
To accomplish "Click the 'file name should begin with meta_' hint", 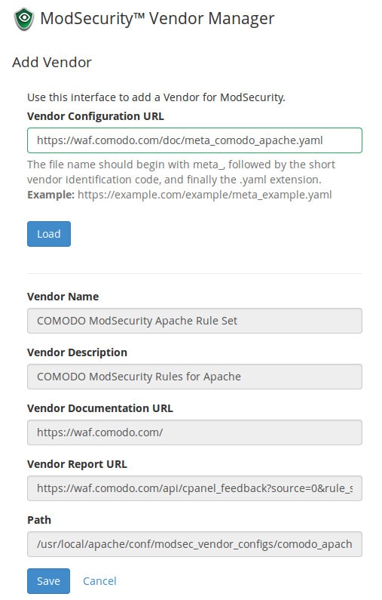I will point(181,172).
